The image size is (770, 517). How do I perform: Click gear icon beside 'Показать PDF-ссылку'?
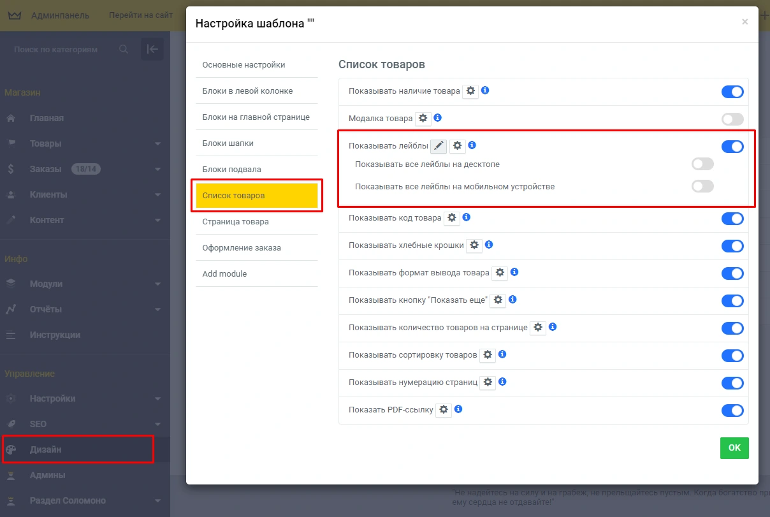coord(444,409)
